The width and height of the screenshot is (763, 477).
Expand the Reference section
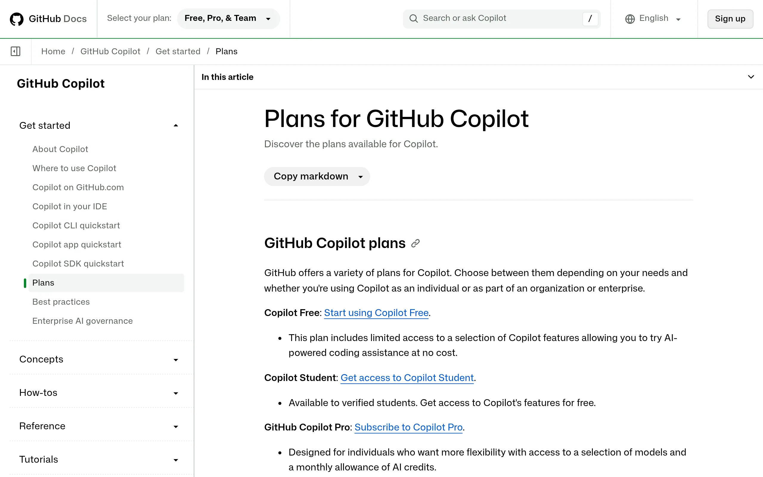coord(99,426)
